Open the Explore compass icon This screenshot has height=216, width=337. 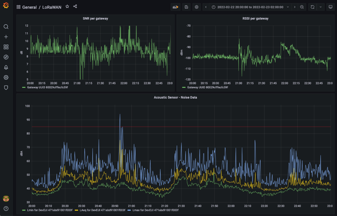tap(6, 57)
